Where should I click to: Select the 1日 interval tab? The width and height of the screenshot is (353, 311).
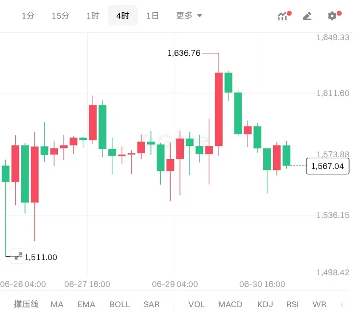[x=152, y=16]
